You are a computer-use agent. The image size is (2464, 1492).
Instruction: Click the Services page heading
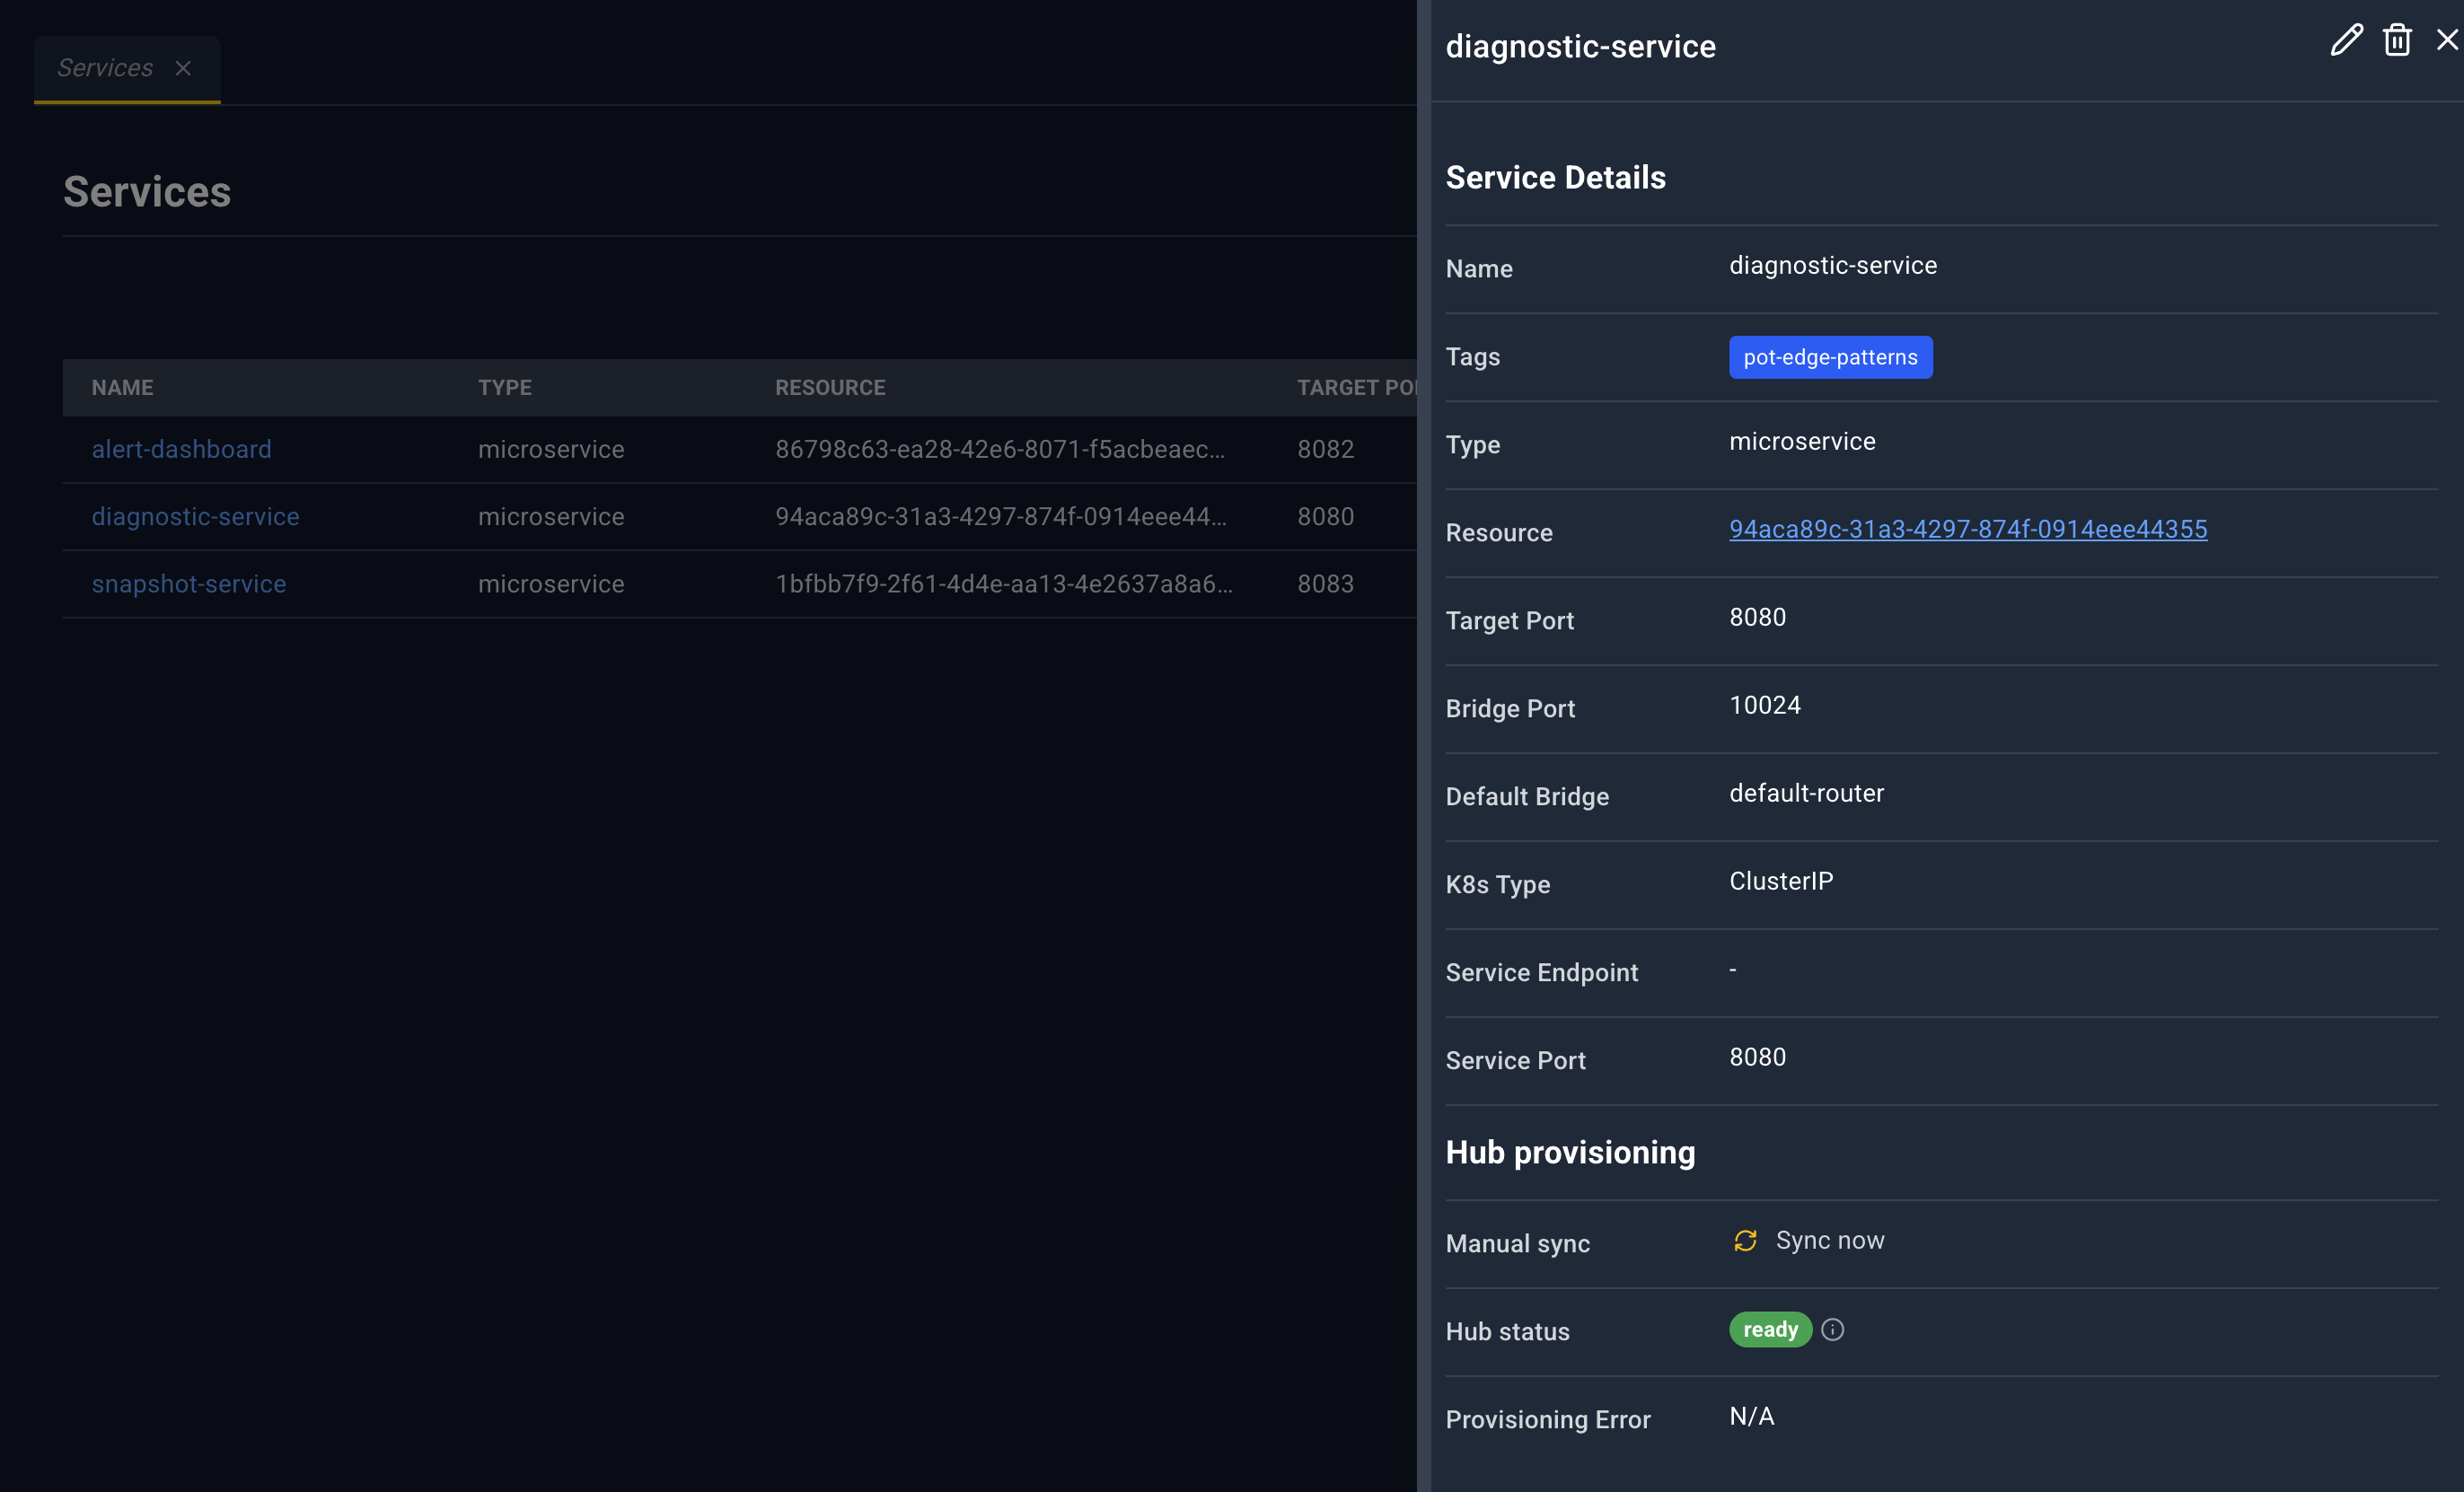pos(147,191)
